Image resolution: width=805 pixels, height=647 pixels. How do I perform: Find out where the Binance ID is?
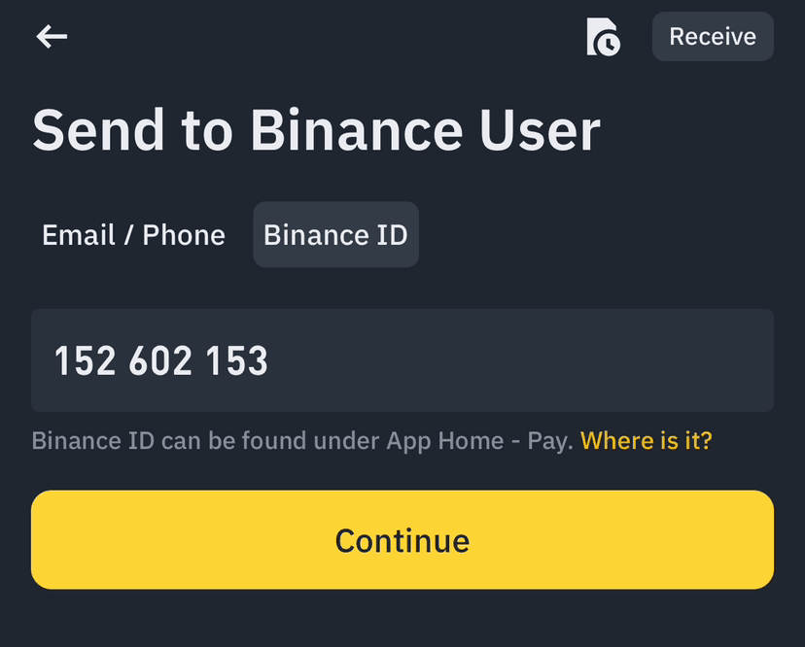point(646,441)
